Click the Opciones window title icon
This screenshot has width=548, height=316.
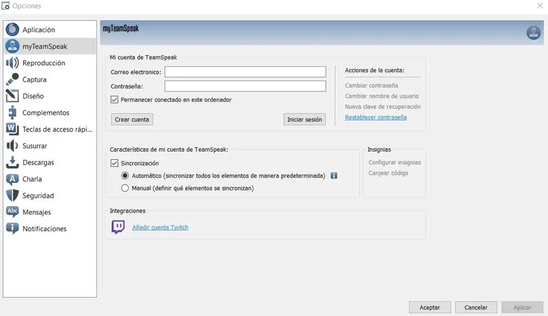[5, 6]
